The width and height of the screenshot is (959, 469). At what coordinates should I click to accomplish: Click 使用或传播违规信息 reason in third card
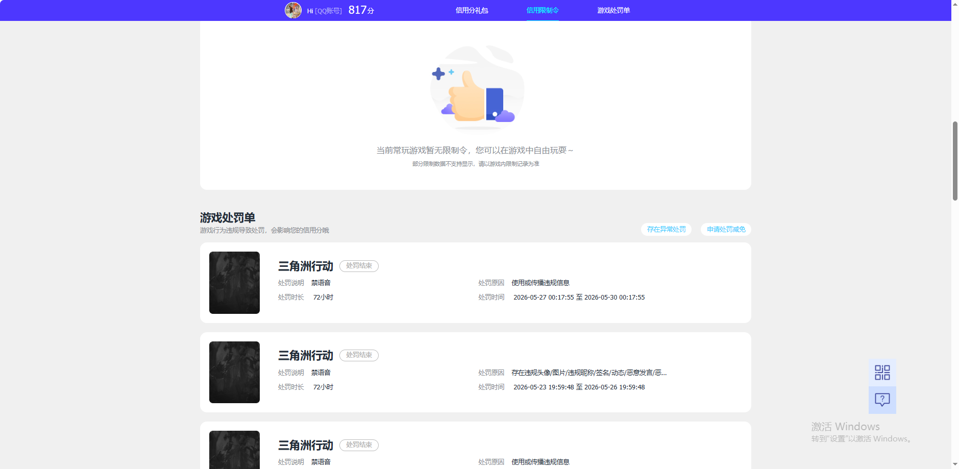click(x=540, y=462)
